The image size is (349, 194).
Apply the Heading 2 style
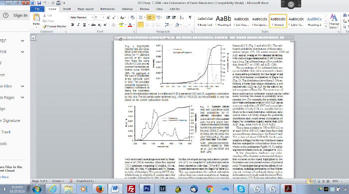click(315, 21)
